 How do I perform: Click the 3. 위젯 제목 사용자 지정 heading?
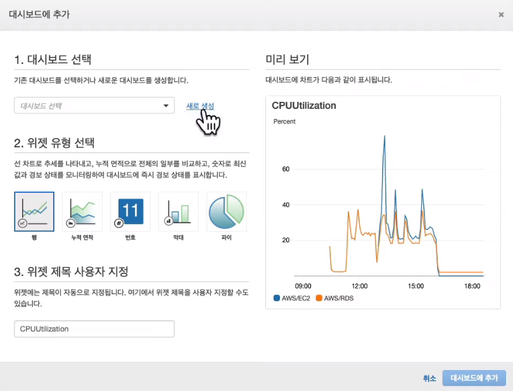[x=71, y=271]
